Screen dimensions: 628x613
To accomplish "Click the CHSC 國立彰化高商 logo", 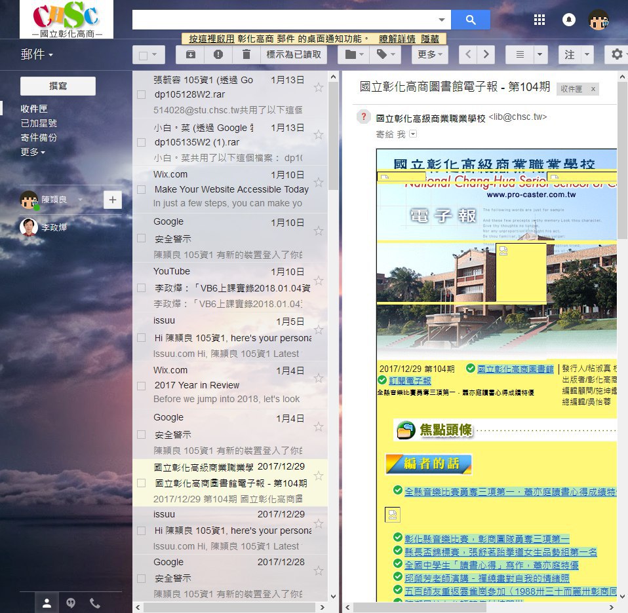I will click(x=66, y=19).
